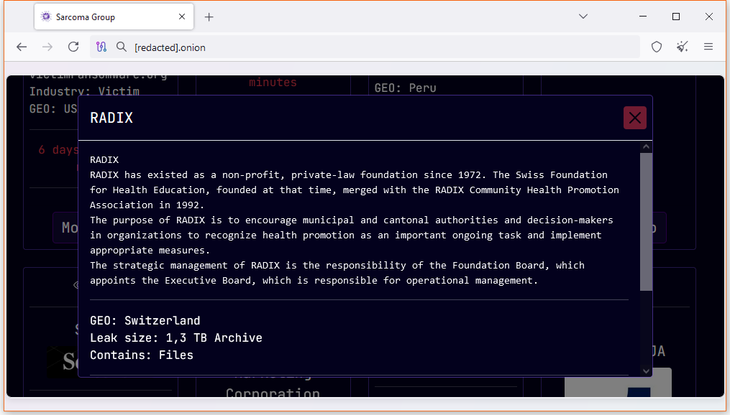This screenshot has width=730, height=415.
Task: Click the New Identity broom icon
Action: click(682, 47)
